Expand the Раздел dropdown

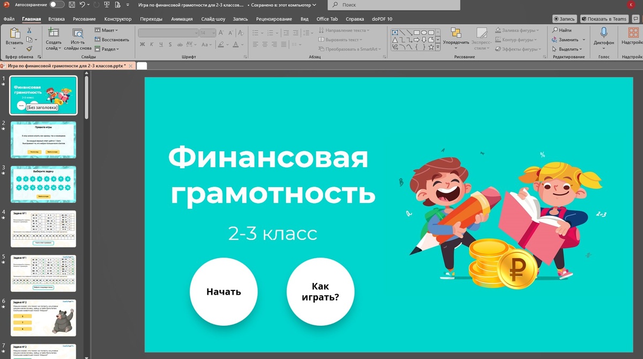[106, 49]
